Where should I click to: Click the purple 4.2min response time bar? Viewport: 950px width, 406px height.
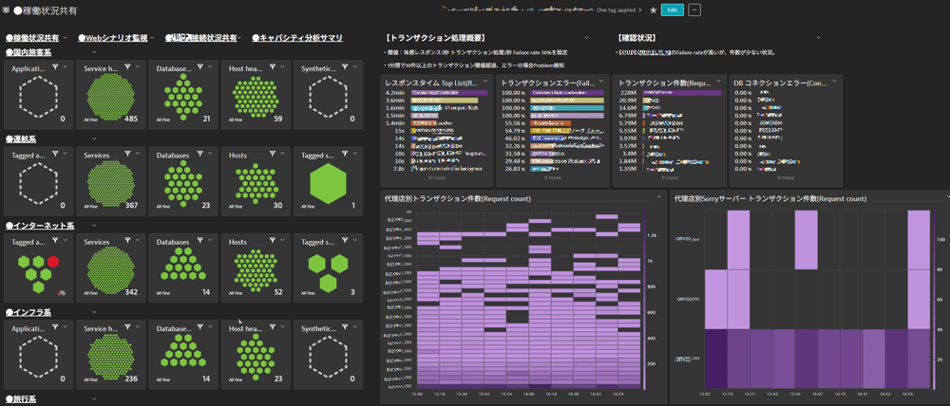(x=449, y=92)
